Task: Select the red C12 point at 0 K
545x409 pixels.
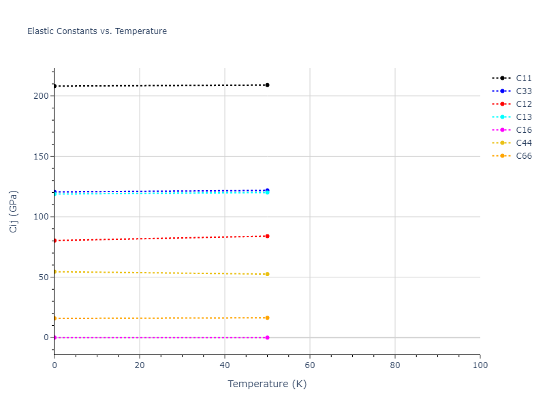Action: coord(54,241)
